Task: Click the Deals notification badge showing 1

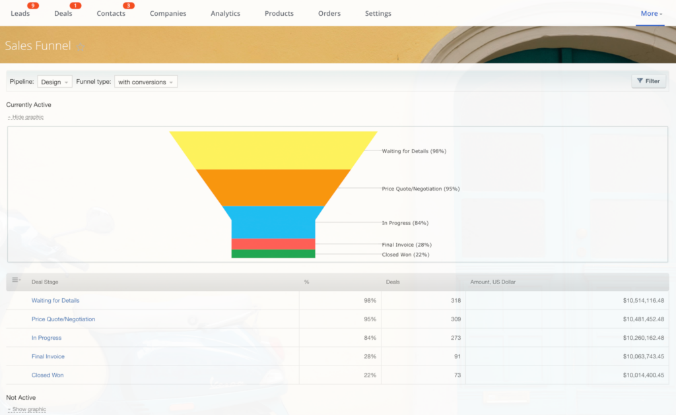Action: tap(75, 6)
